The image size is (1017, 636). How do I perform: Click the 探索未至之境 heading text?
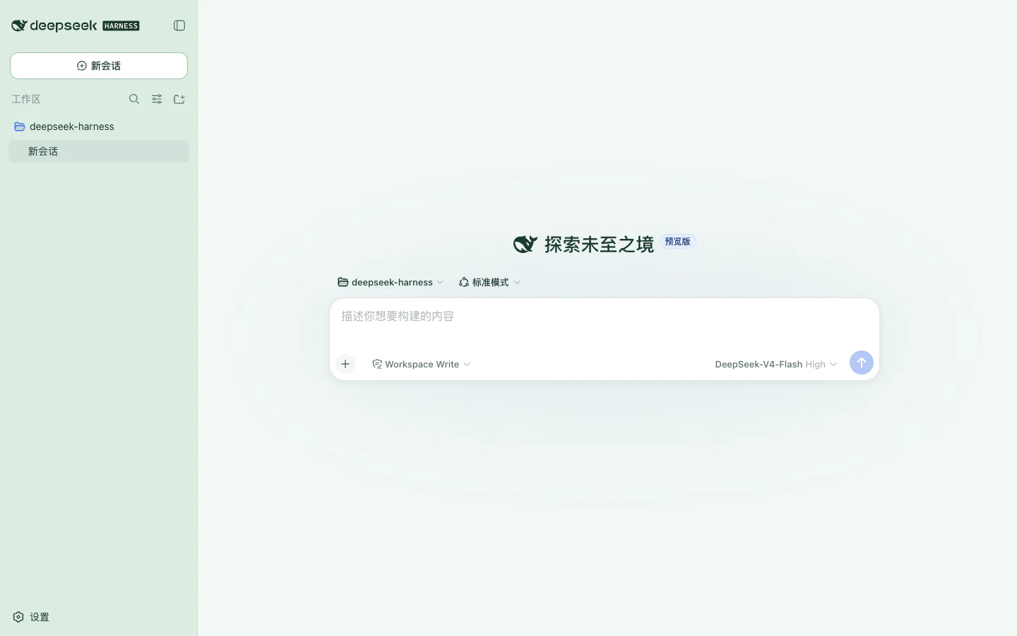[599, 245]
